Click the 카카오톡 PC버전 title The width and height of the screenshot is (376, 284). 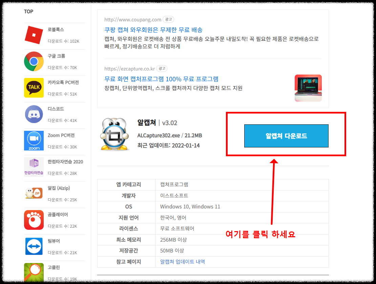coord(63,82)
